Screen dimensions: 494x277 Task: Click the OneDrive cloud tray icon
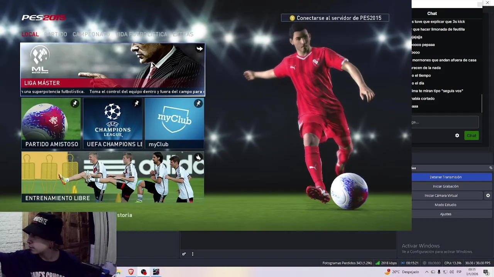tap(433, 272)
